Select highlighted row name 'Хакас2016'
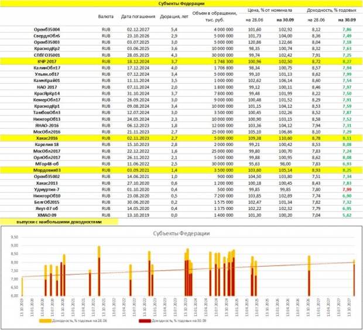 [x=47, y=138]
